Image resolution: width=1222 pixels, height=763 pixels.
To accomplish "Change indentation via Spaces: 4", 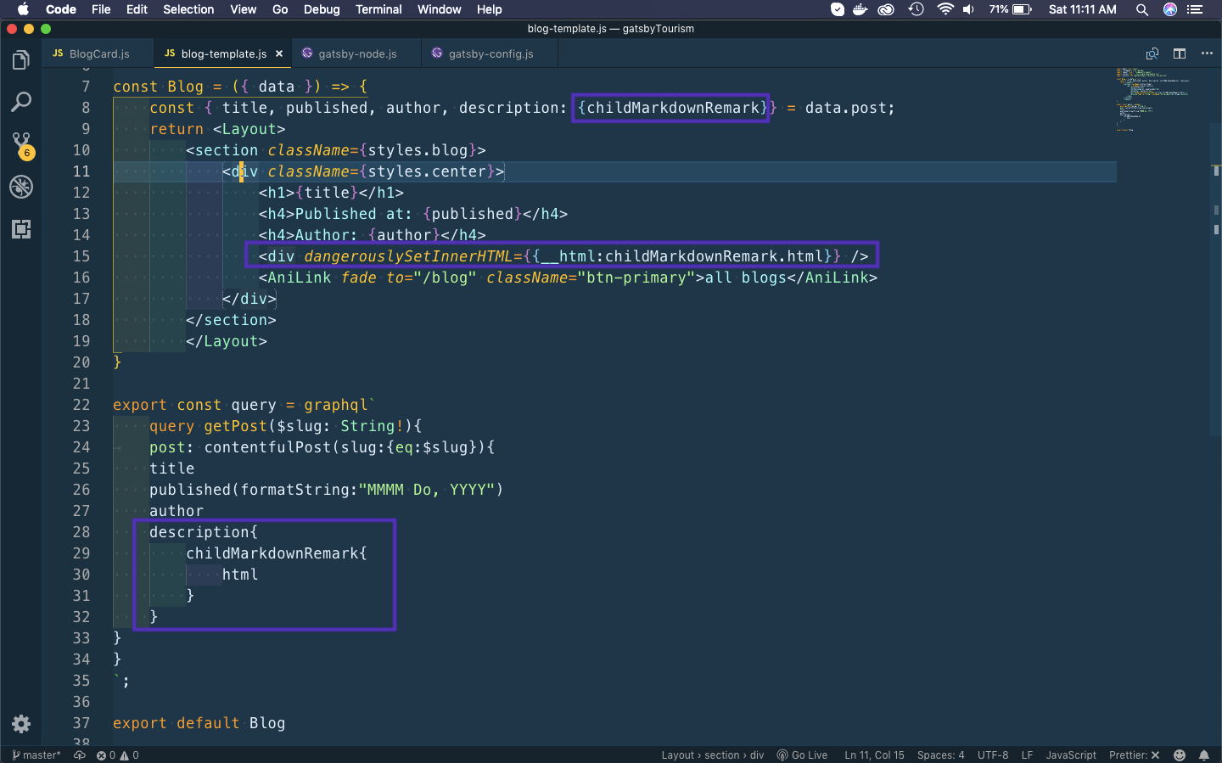I will 940,755.
